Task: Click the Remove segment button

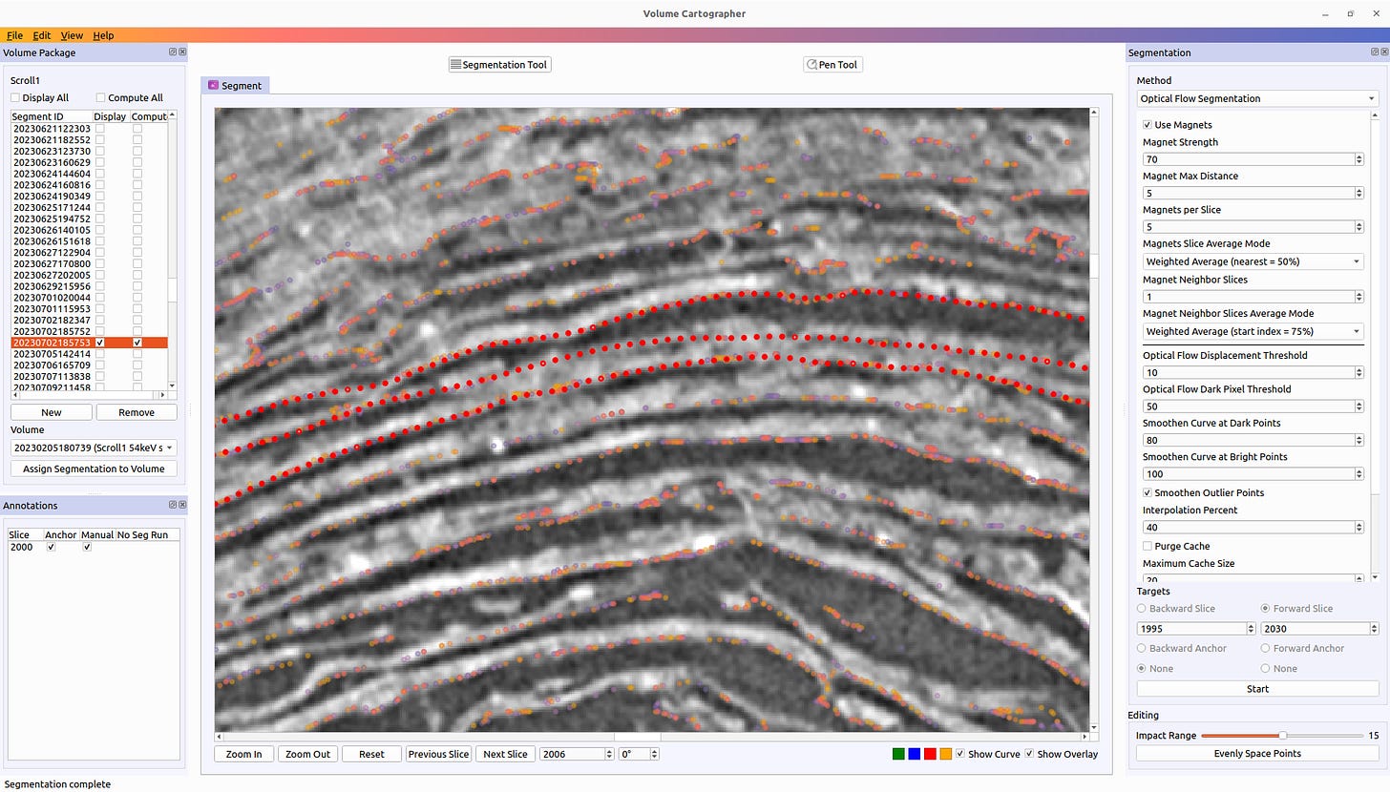Action: (137, 412)
